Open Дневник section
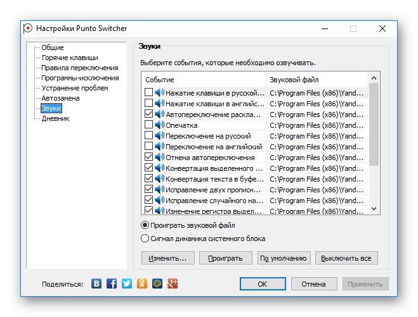 pos(55,118)
